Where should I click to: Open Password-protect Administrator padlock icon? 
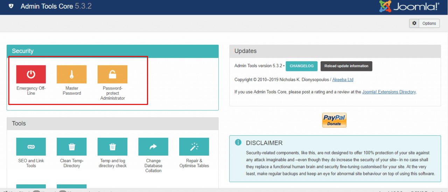tap(112, 74)
